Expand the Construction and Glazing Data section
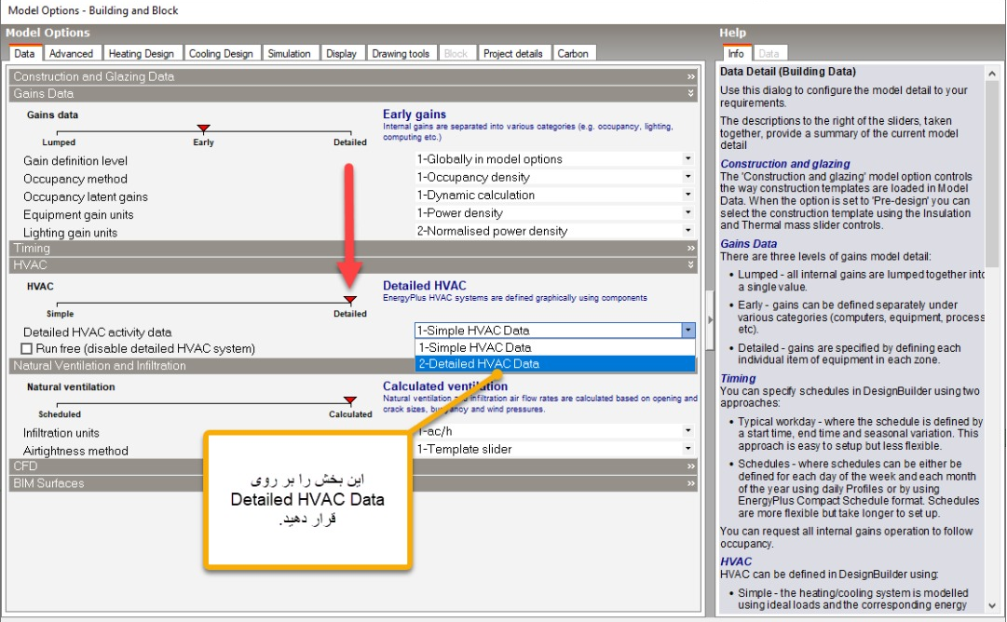The width and height of the screenshot is (1007, 622). 353,76
